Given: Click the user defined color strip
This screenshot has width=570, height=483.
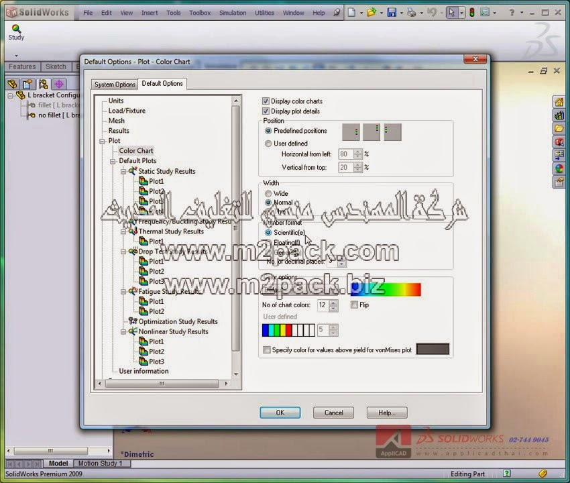Looking at the screenshot, I should (x=288, y=330).
